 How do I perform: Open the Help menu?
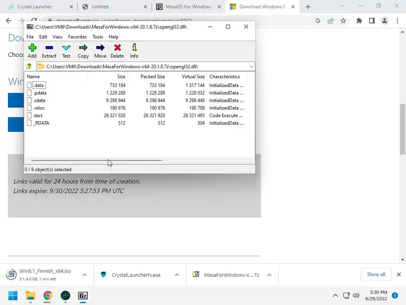point(113,37)
